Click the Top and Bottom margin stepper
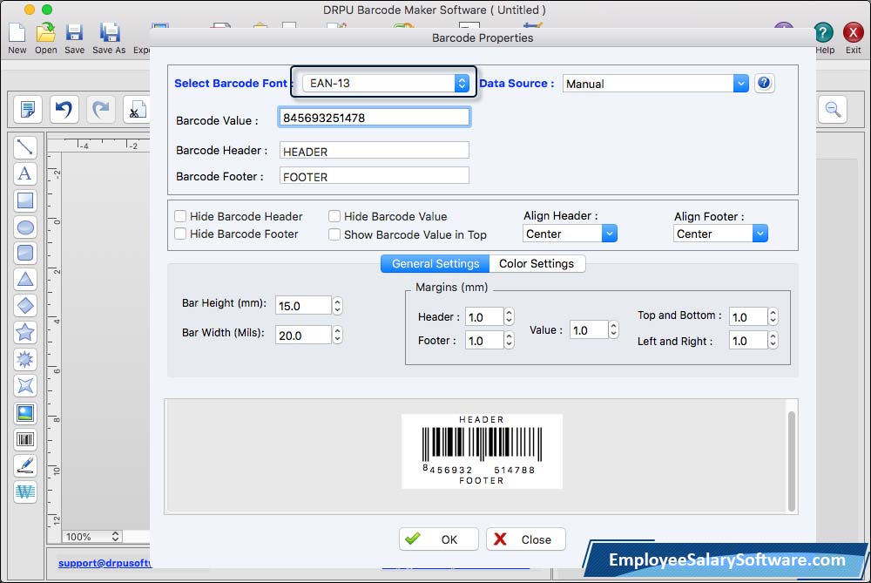The image size is (871, 583). [773, 317]
